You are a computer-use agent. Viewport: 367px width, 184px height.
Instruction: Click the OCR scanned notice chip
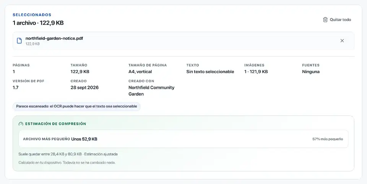click(76, 106)
